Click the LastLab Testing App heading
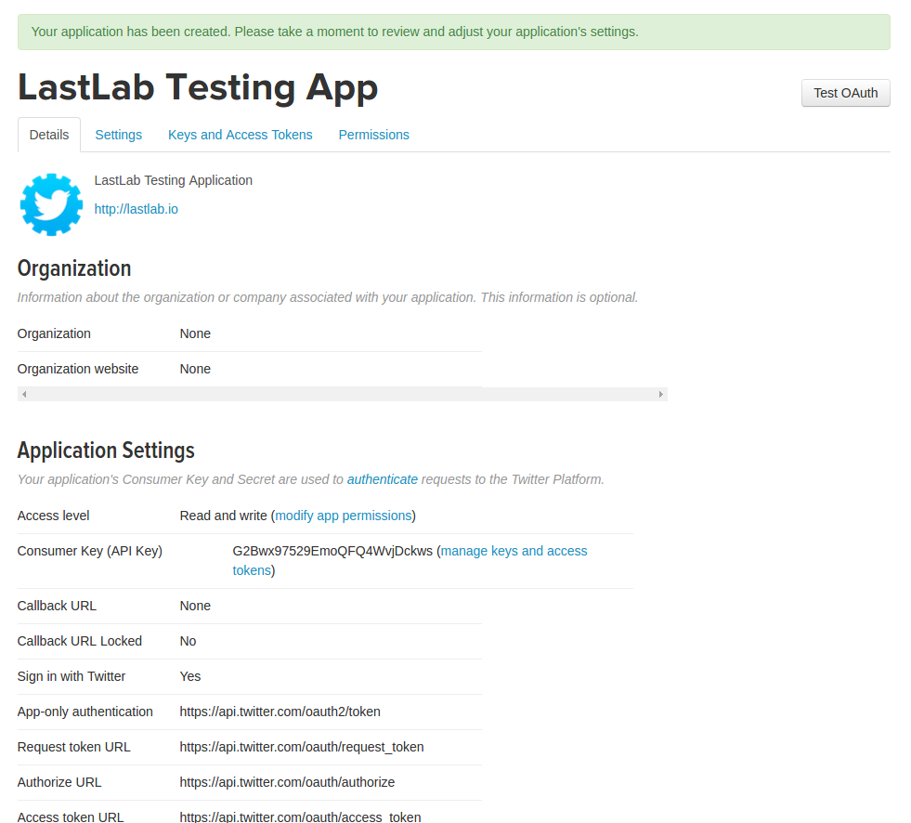911x823 pixels. (x=197, y=86)
